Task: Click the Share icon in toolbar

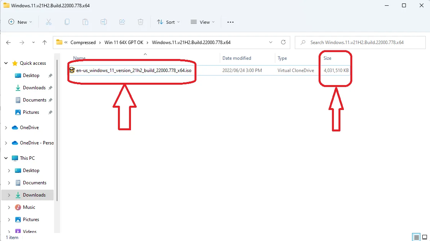Action: coord(122,22)
